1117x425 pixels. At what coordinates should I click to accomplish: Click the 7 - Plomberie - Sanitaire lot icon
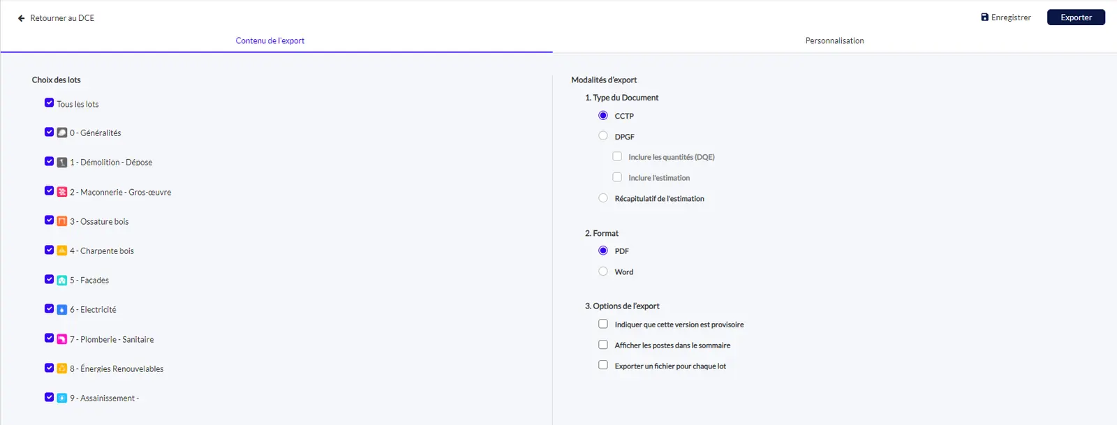click(62, 339)
